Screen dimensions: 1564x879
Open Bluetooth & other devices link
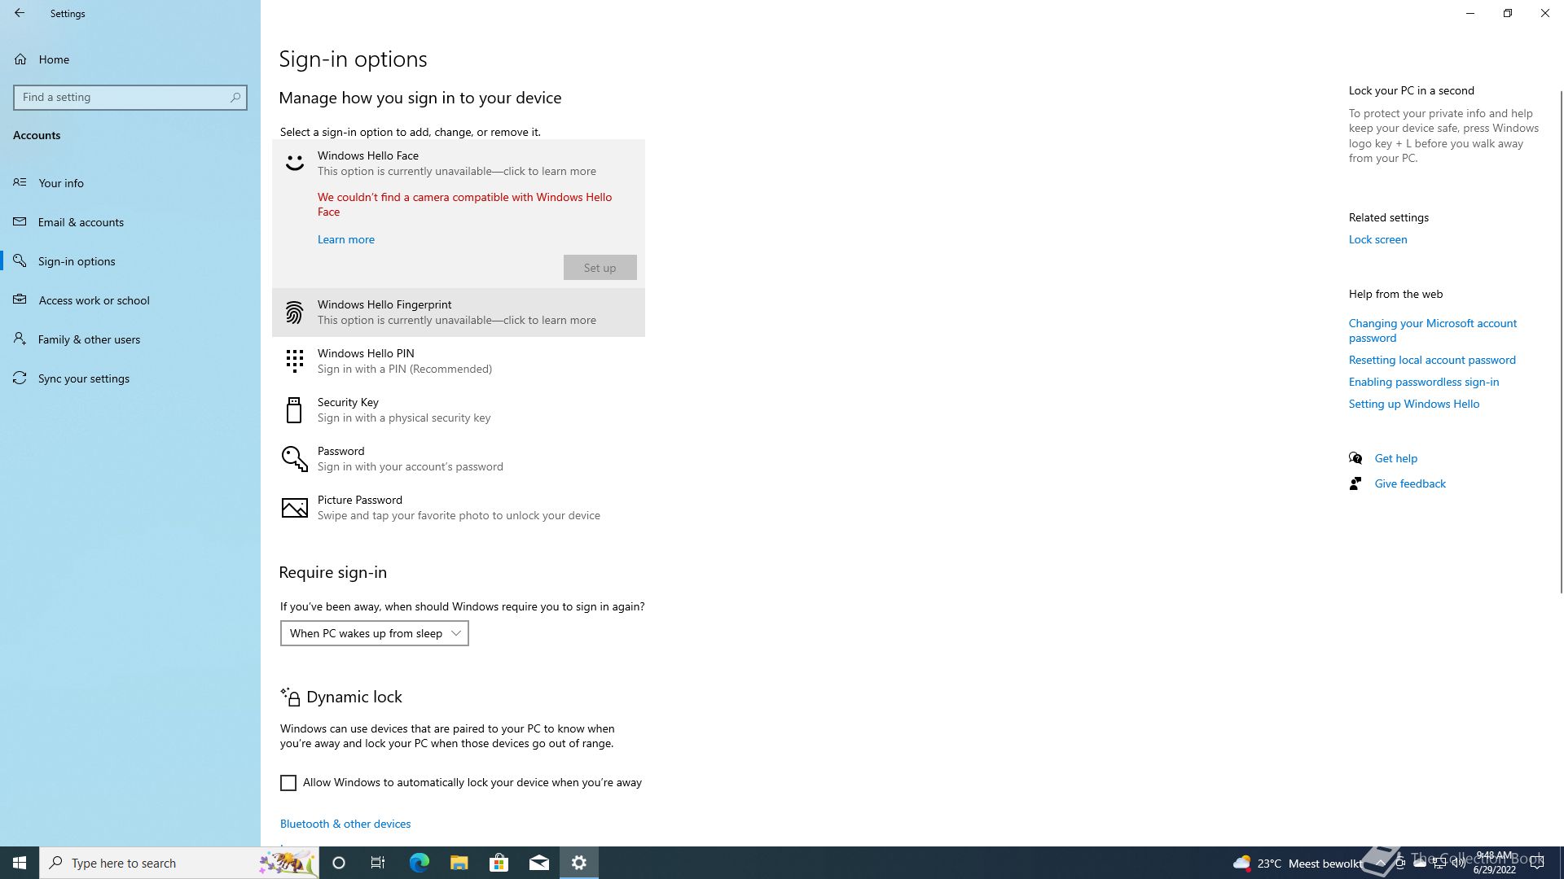coord(345,824)
